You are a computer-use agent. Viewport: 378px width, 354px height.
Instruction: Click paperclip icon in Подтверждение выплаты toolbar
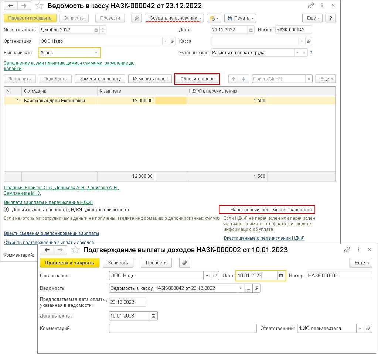(185, 263)
